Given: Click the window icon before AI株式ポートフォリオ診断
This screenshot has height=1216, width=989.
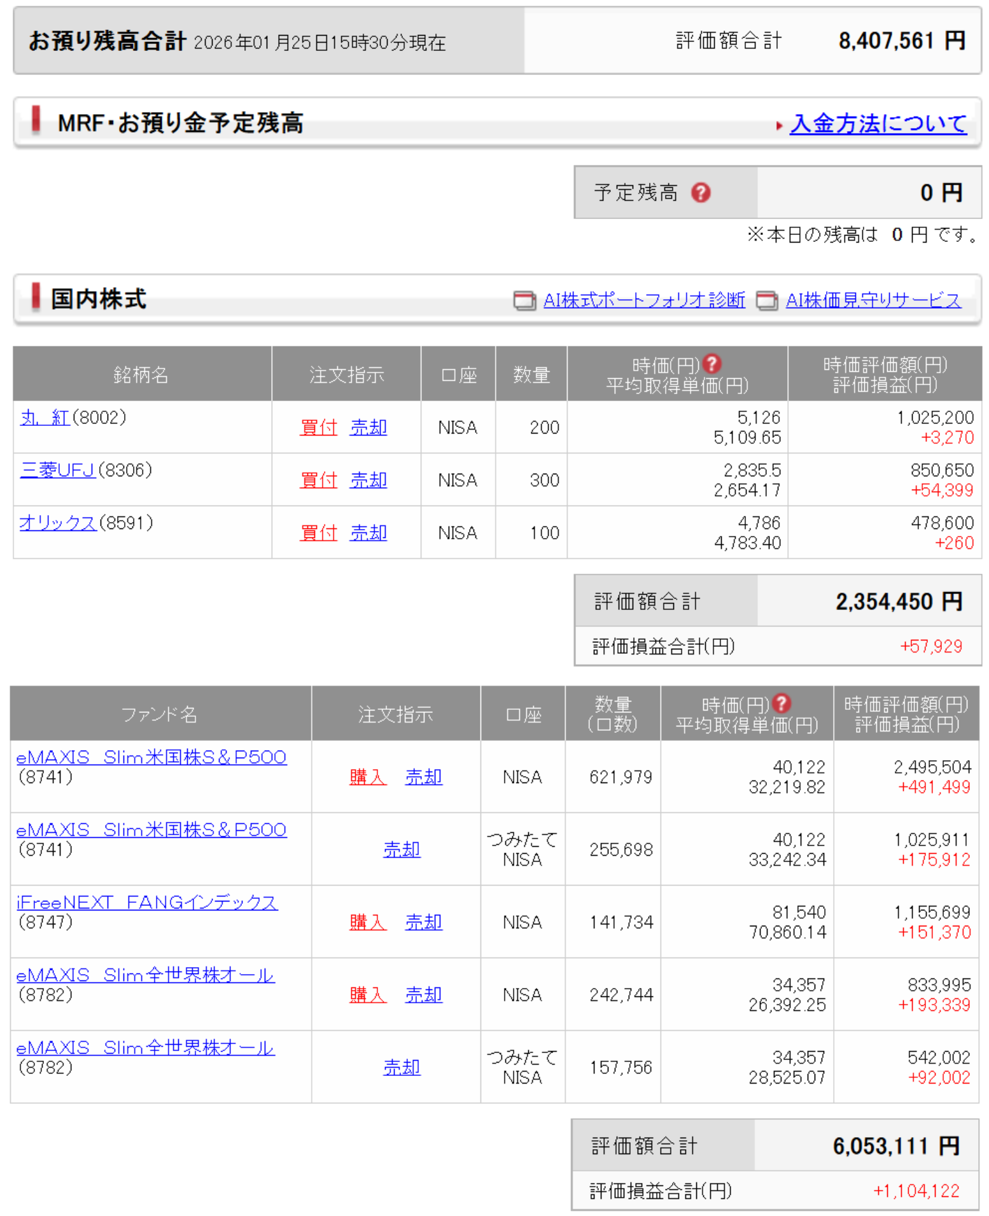Looking at the screenshot, I should 524,300.
